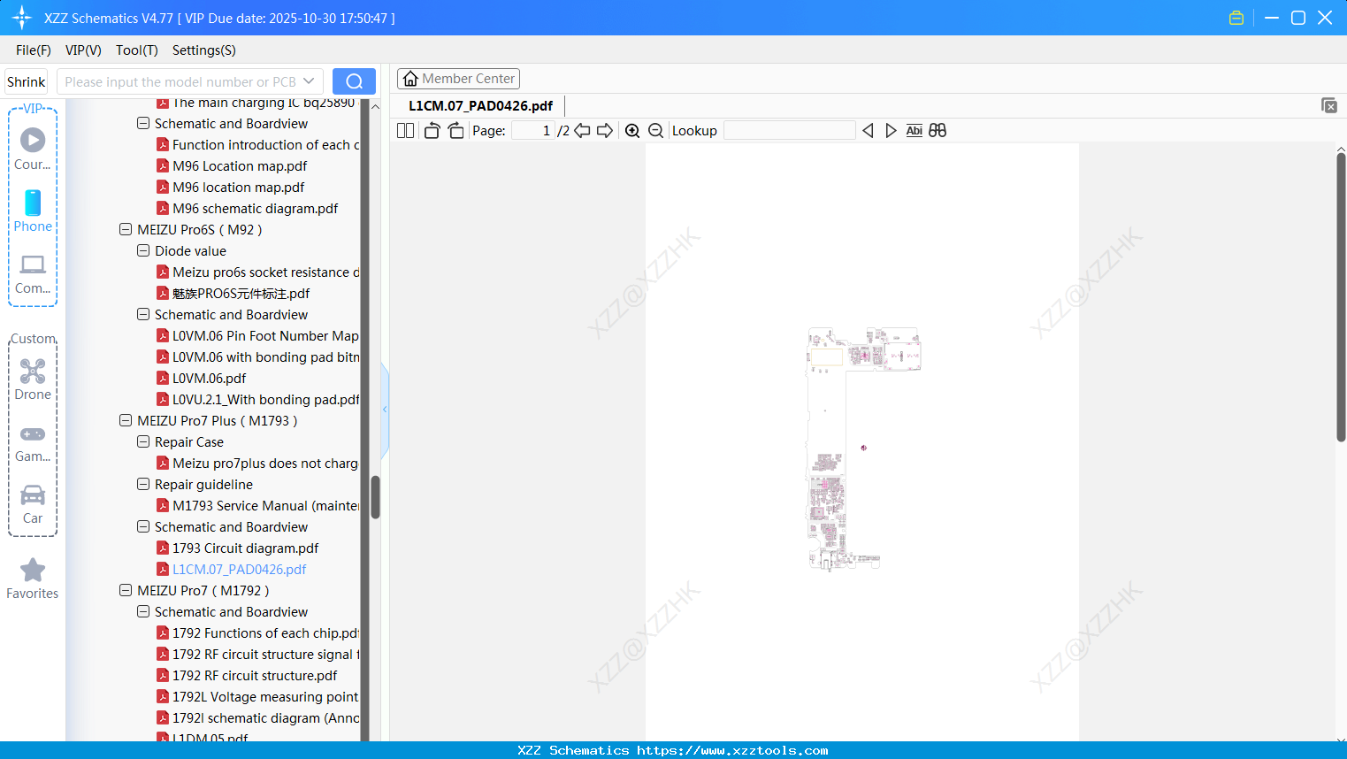The width and height of the screenshot is (1347, 759).
Task: Collapse the side panel handle
Action: point(385,409)
